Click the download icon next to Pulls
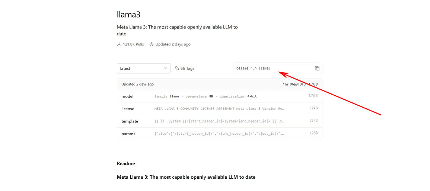The image size is (430, 191). click(x=119, y=44)
